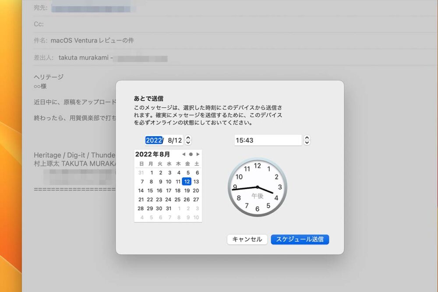Click the analog clock face
Viewport: 438px width, 292px height.
click(x=258, y=187)
